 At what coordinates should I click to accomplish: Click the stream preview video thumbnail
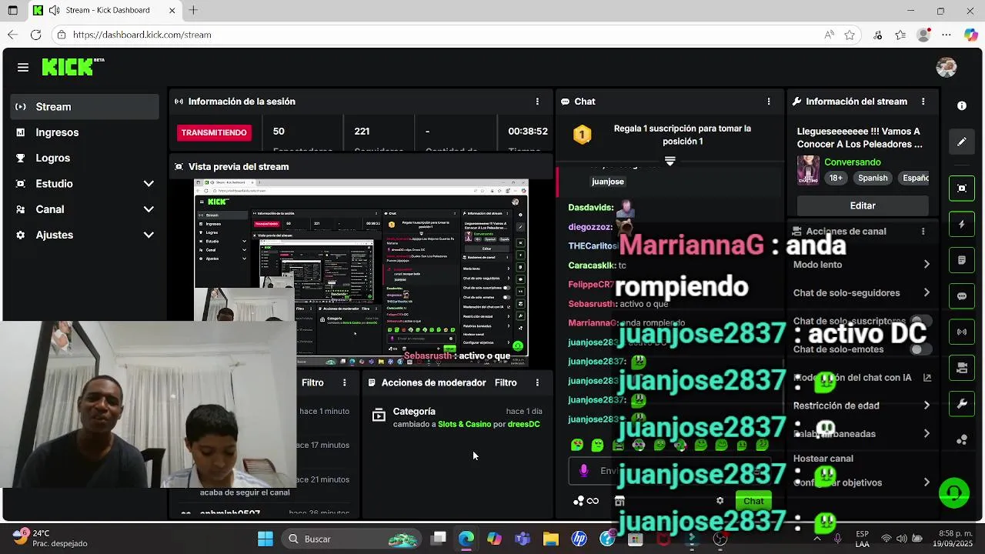click(361, 273)
